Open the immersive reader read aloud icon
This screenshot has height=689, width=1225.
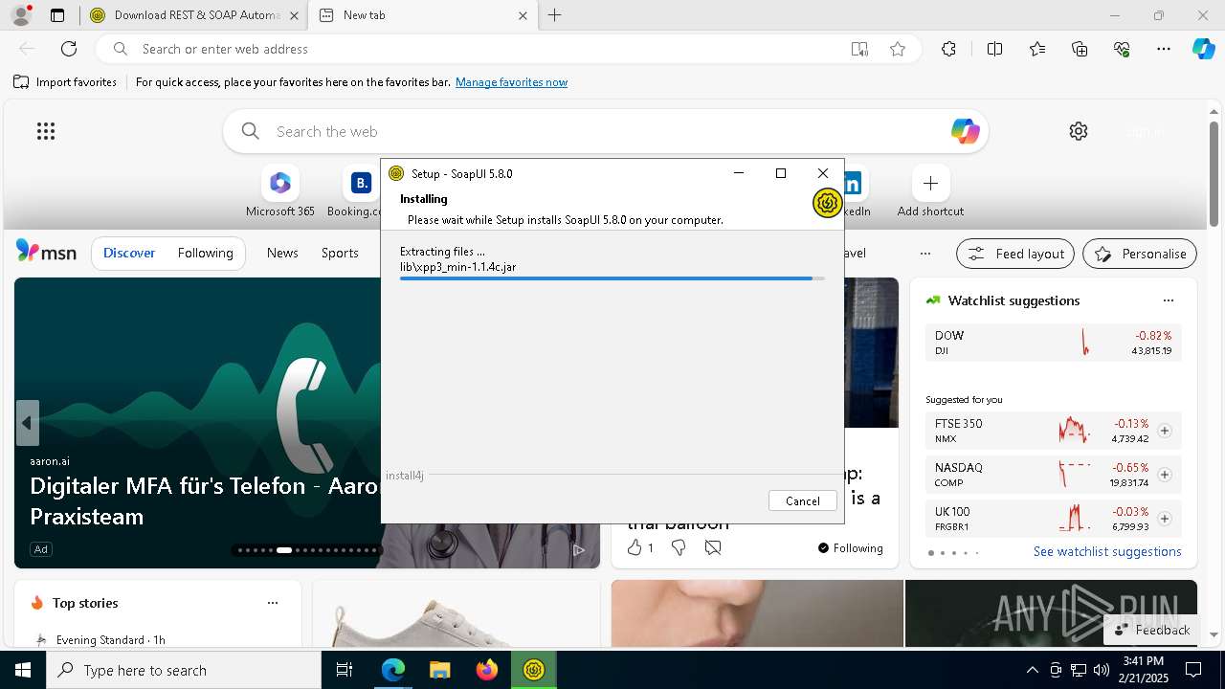[859, 49]
